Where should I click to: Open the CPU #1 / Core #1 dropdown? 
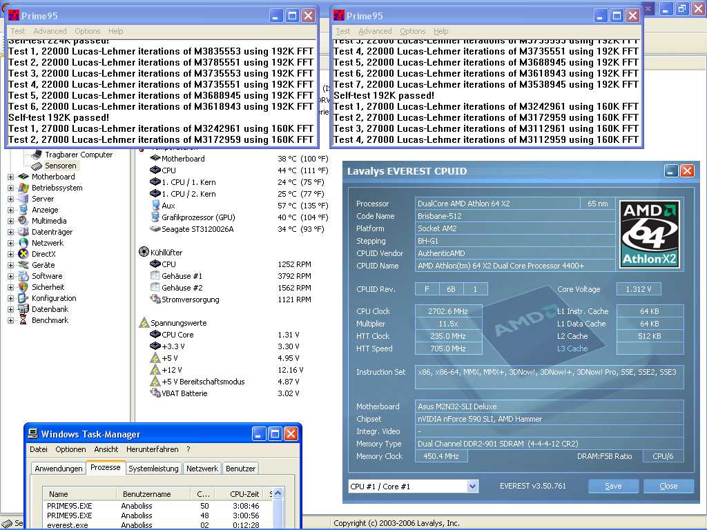pyautogui.click(x=472, y=487)
